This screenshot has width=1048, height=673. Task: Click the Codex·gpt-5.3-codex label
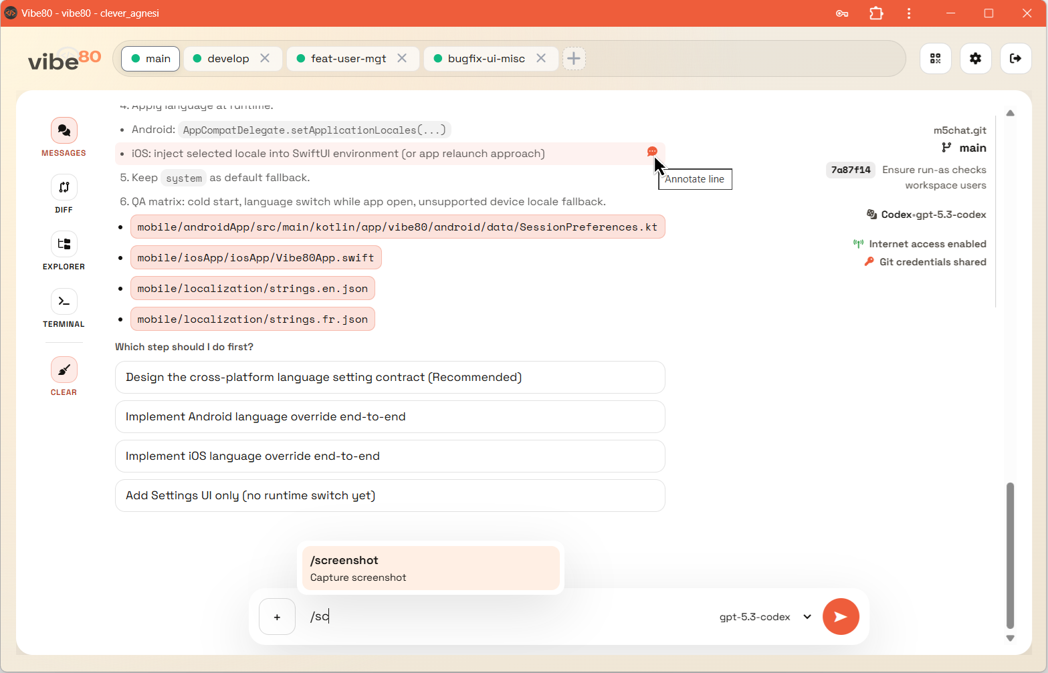(x=934, y=215)
